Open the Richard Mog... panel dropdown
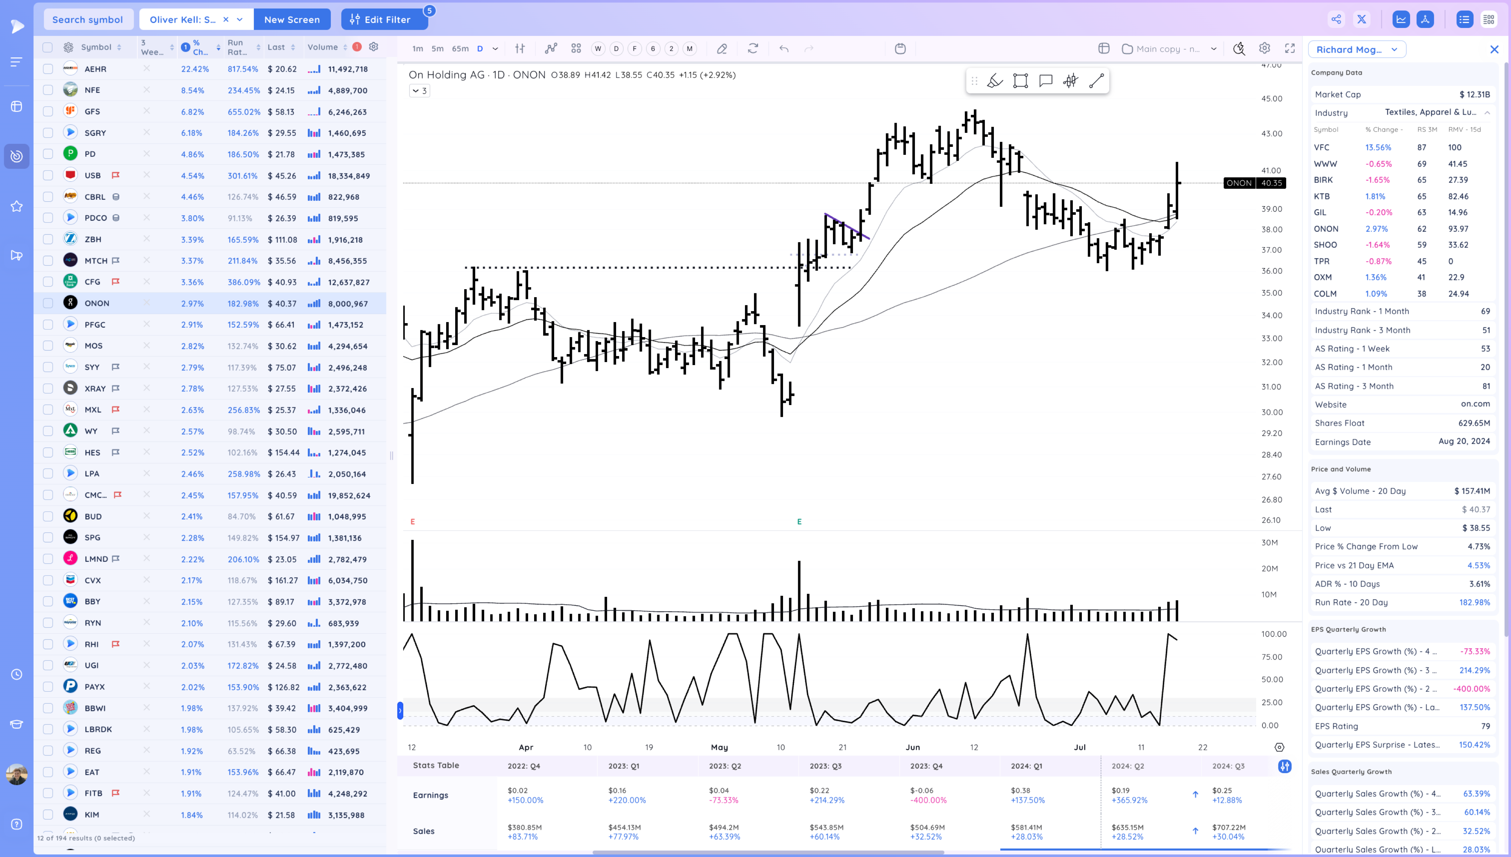 [x=1357, y=49]
